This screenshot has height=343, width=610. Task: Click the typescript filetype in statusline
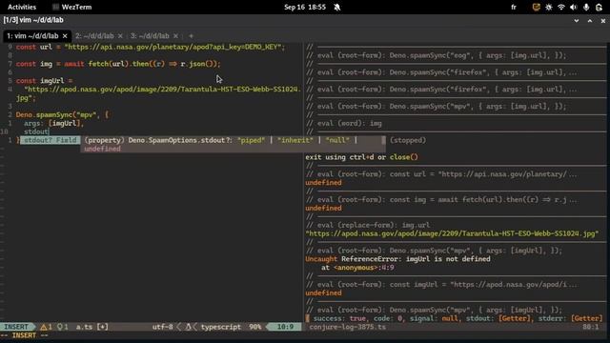coord(221,327)
